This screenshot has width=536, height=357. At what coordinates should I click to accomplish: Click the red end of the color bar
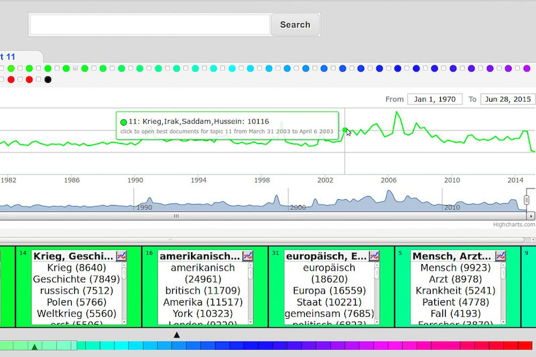[526, 346]
